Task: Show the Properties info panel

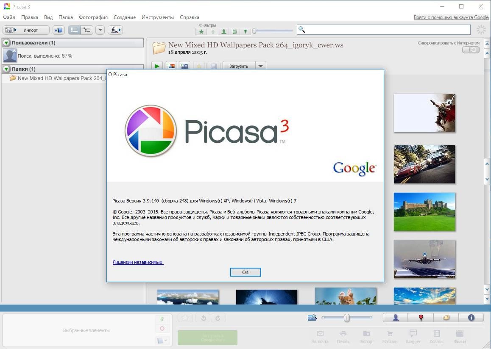Action: pos(471,318)
